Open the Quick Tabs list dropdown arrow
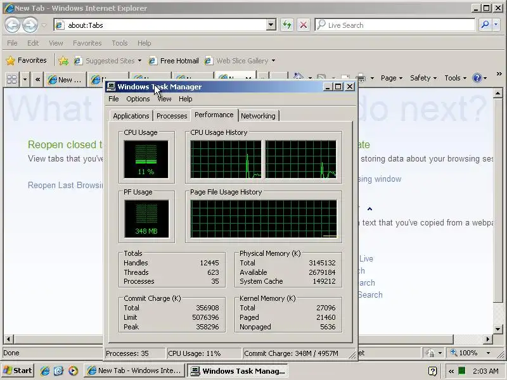Viewport: 507px width, 380px height. click(x=25, y=79)
